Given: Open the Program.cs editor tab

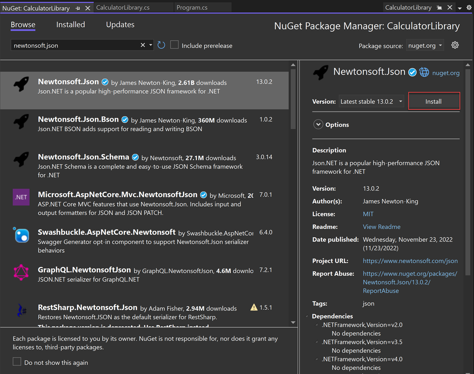Looking at the screenshot, I should (192, 7).
